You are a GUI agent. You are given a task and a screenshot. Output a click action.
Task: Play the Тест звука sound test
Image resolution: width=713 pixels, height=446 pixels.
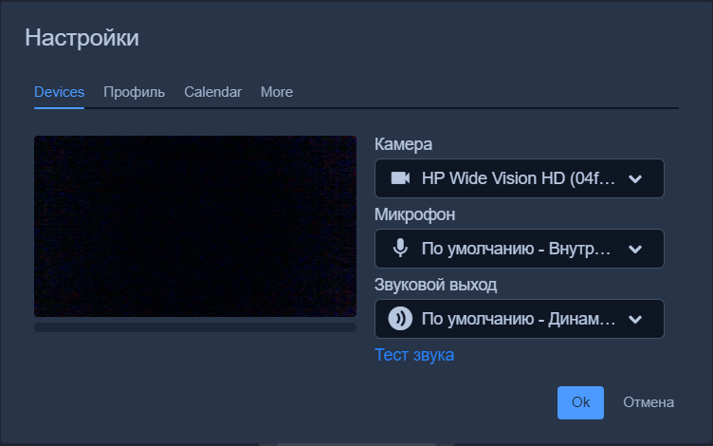point(414,355)
